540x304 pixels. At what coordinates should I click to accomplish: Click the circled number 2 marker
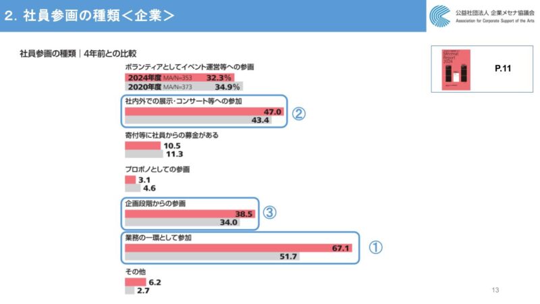click(298, 113)
